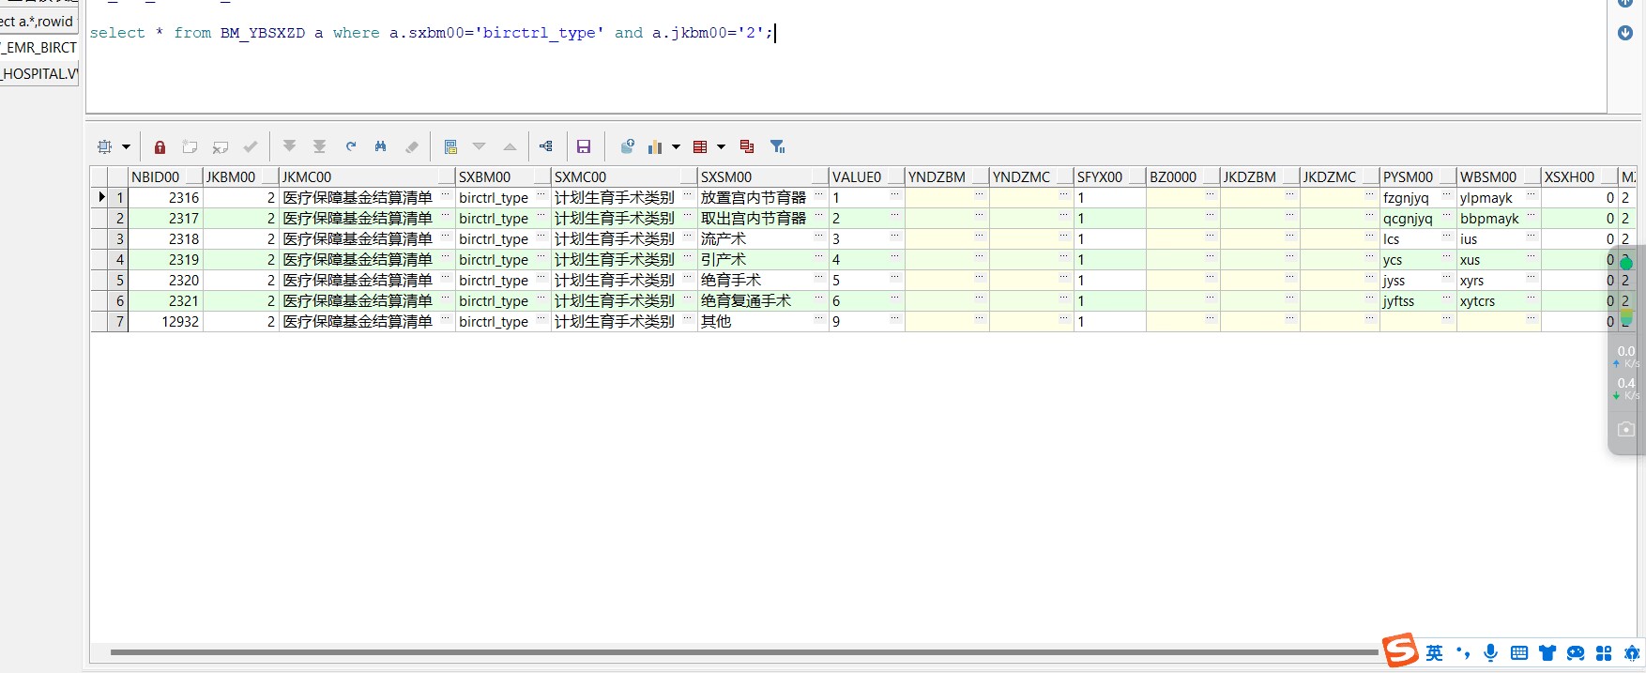Expand the red table layout dropdown arrow
This screenshot has height=673, width=1646.
click(x=721, y=147)
